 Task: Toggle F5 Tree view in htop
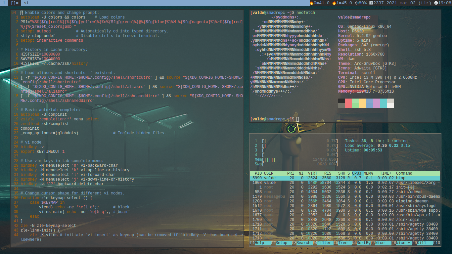tap(343, 243)
